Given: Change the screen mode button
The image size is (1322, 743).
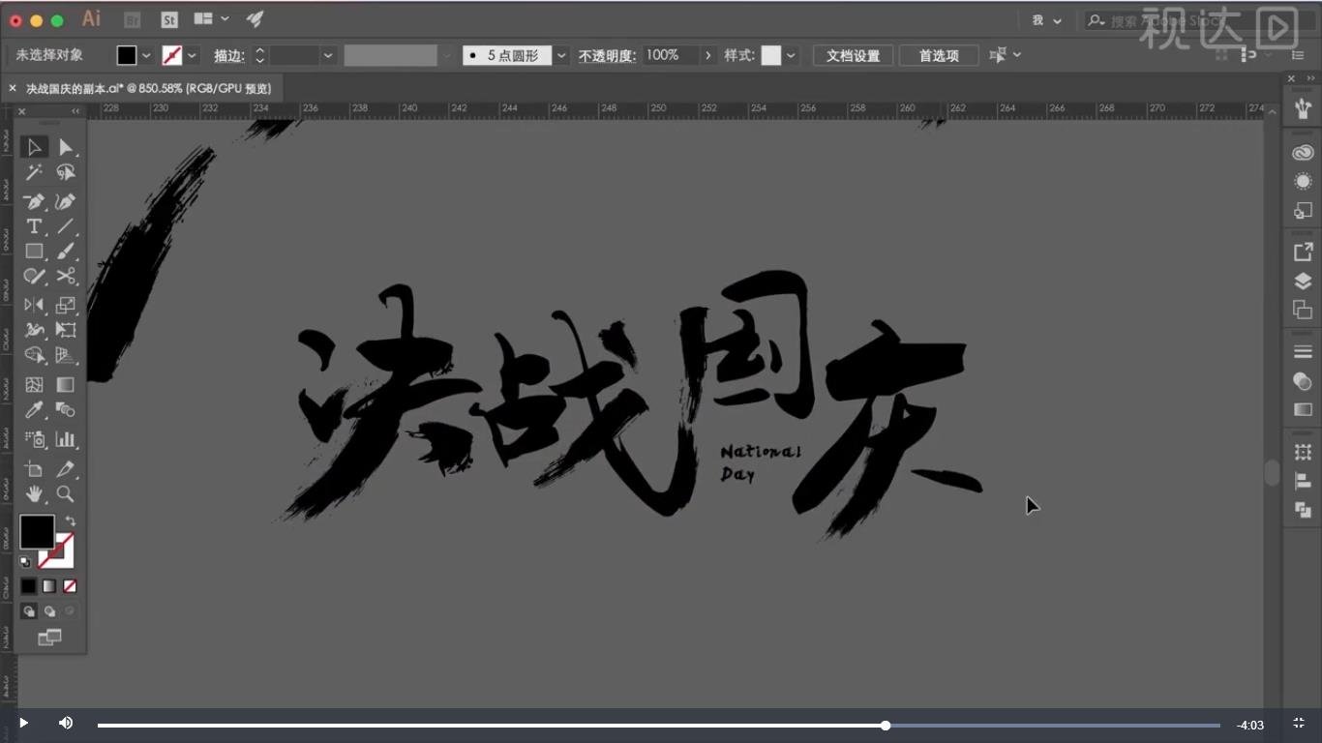Looking at the screenshot, I should tap(49, 637).
